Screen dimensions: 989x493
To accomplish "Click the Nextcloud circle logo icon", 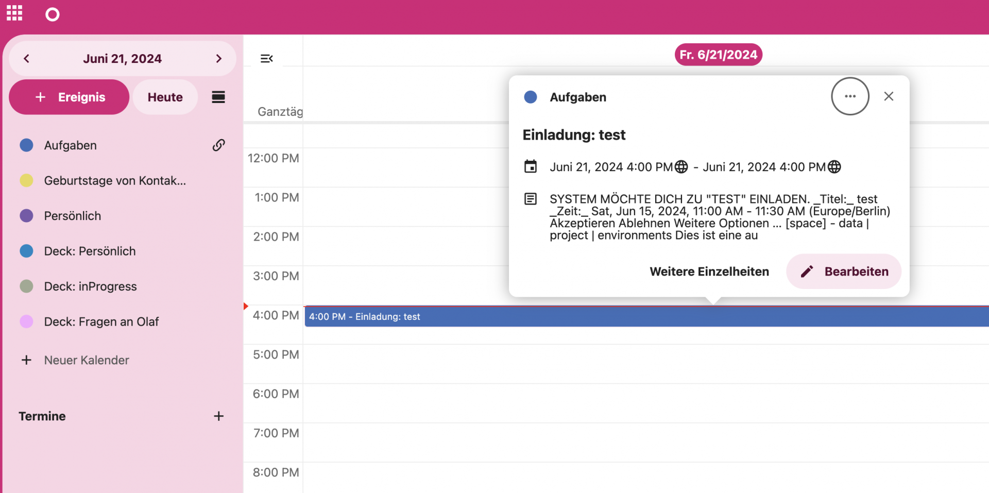I will 52,14.
